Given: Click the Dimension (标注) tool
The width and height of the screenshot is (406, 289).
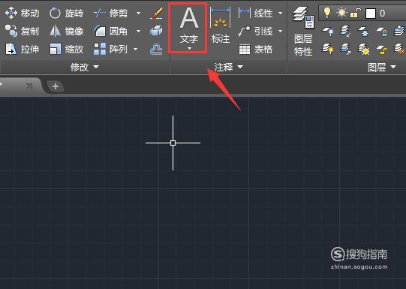Looking at the screenshot, I should pos(221,26).
